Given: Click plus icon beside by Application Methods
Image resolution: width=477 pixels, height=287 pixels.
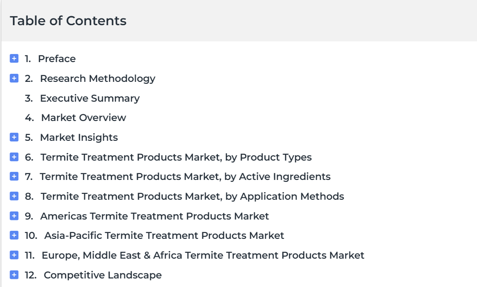Looking at the screenshot, I should click(14, 196).
